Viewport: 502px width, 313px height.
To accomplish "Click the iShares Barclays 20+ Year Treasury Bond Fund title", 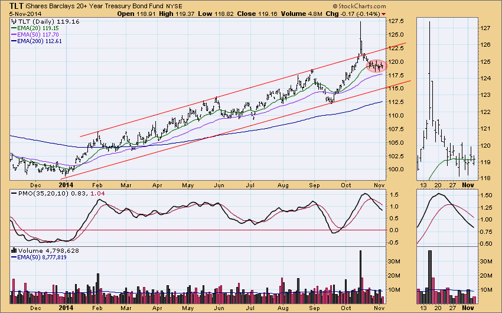I will [x=95, y=6].
